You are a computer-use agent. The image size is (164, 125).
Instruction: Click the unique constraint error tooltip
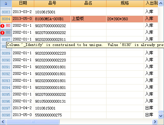pos(85,45)
